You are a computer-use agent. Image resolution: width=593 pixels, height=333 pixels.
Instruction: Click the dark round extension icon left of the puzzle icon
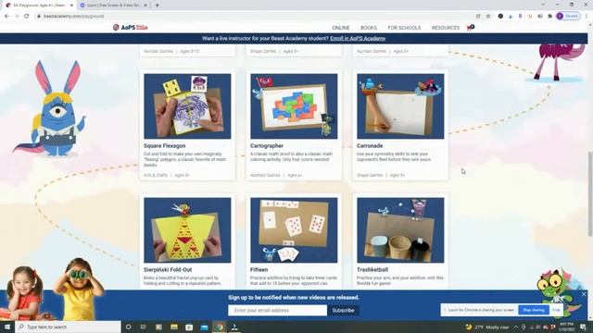540,17
